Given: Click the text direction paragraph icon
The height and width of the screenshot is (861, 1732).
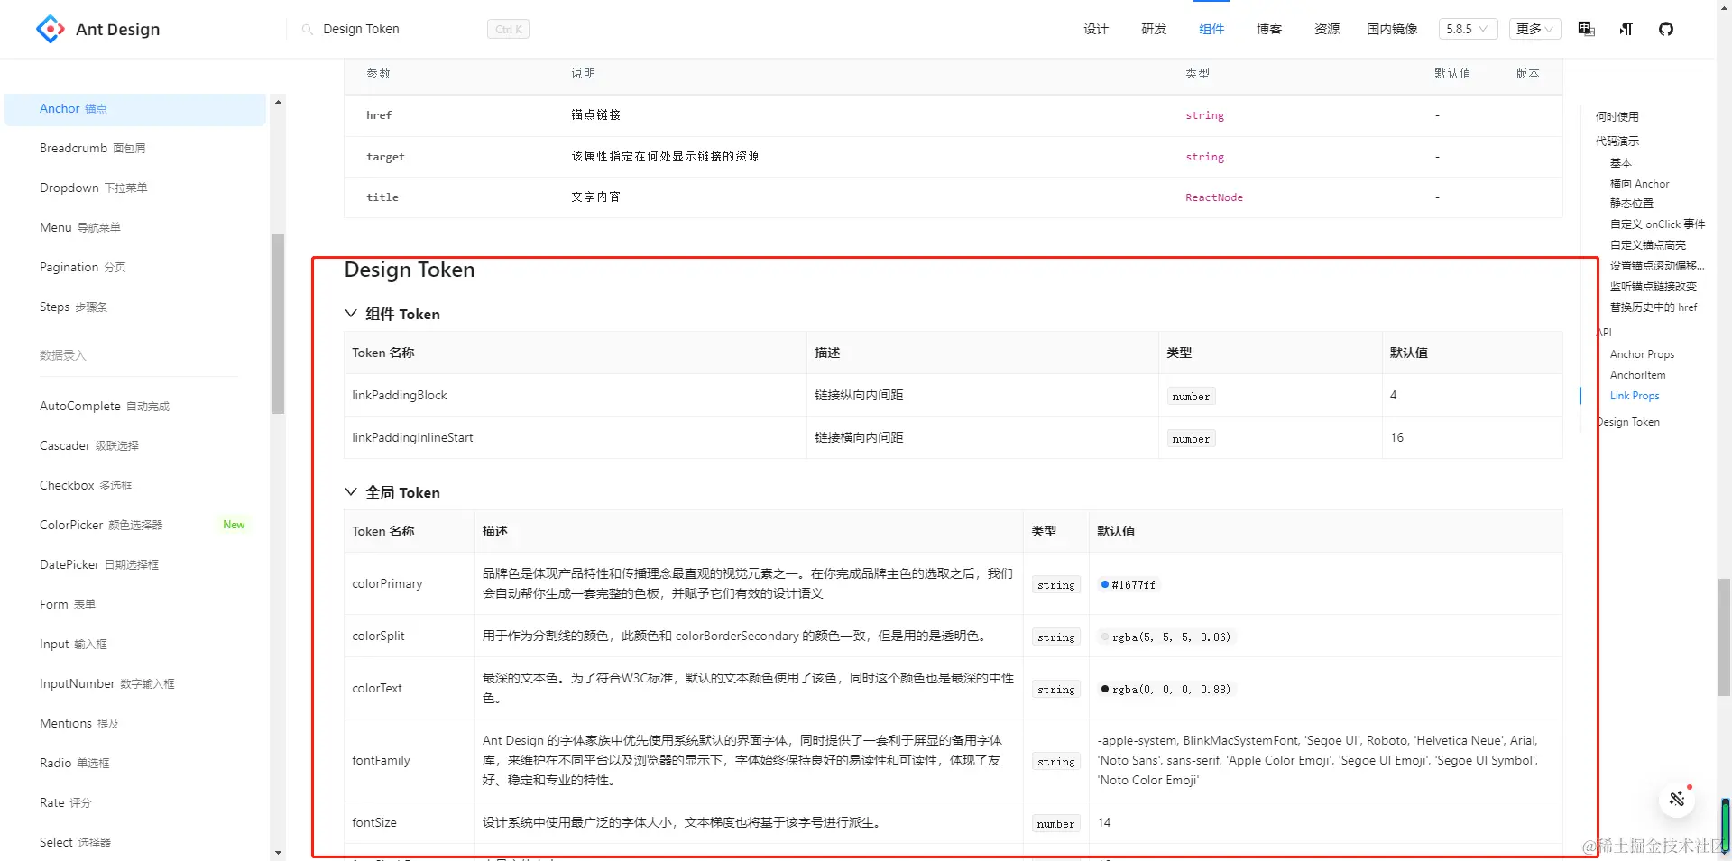Looking at the screenshot, I should click(1626, 29).
